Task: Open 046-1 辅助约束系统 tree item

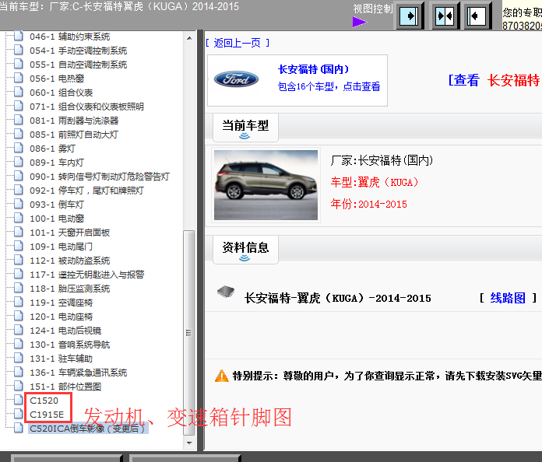Action: tap(69, 37)
